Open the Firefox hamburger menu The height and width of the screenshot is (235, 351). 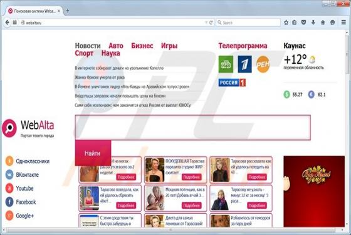343,22
